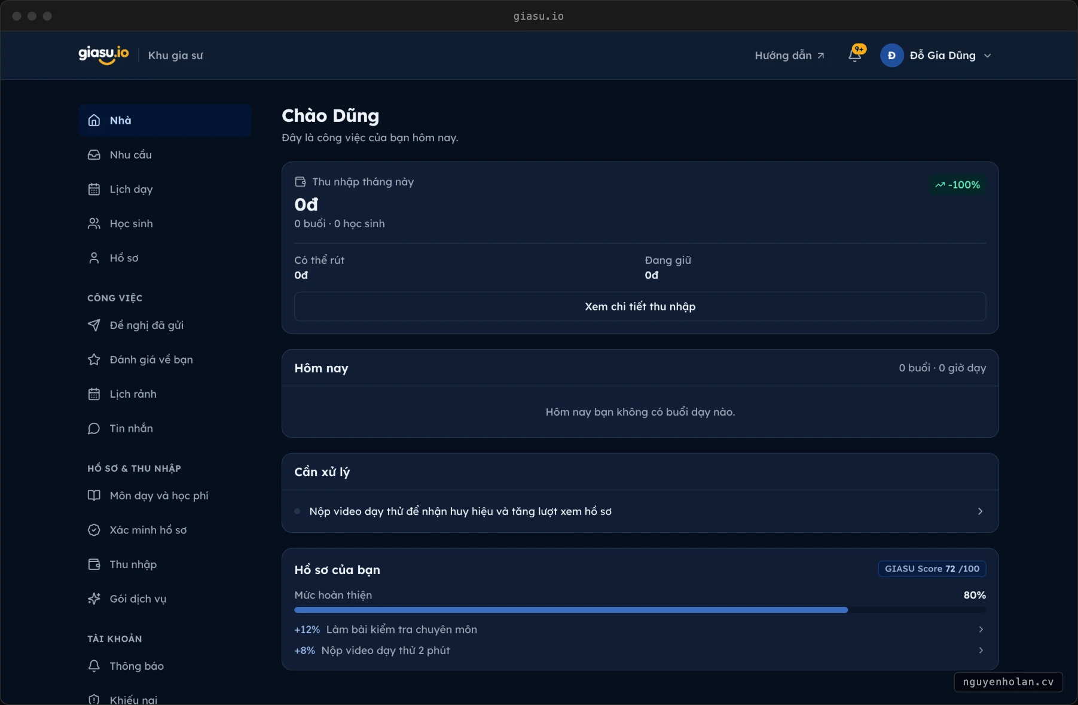1078x705 pixels.
Task: Click the GIASU Score 72/100 badge
Action: pos(932,569)
